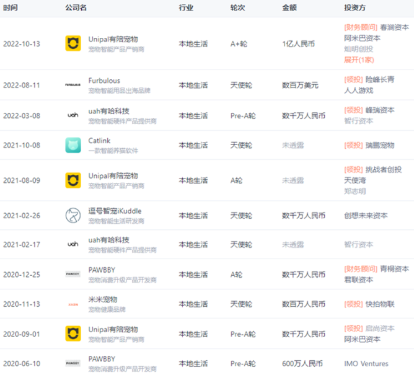This screenshot has width=414, height=375.
Task: Select 智行资本 in 2021-02-17 row
Action: (x=359, y=245)
